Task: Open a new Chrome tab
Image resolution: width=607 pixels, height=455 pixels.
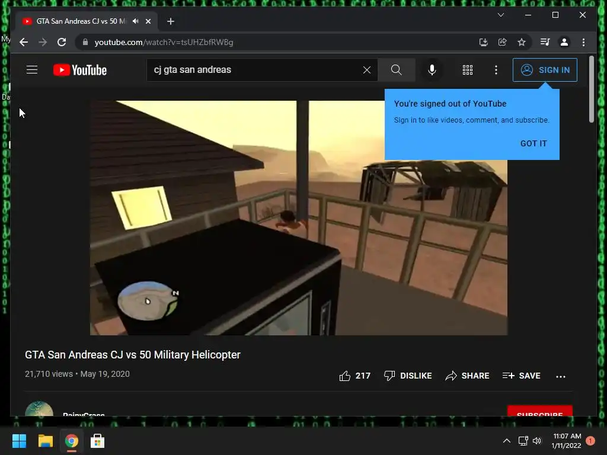Action: click(171, 21)
